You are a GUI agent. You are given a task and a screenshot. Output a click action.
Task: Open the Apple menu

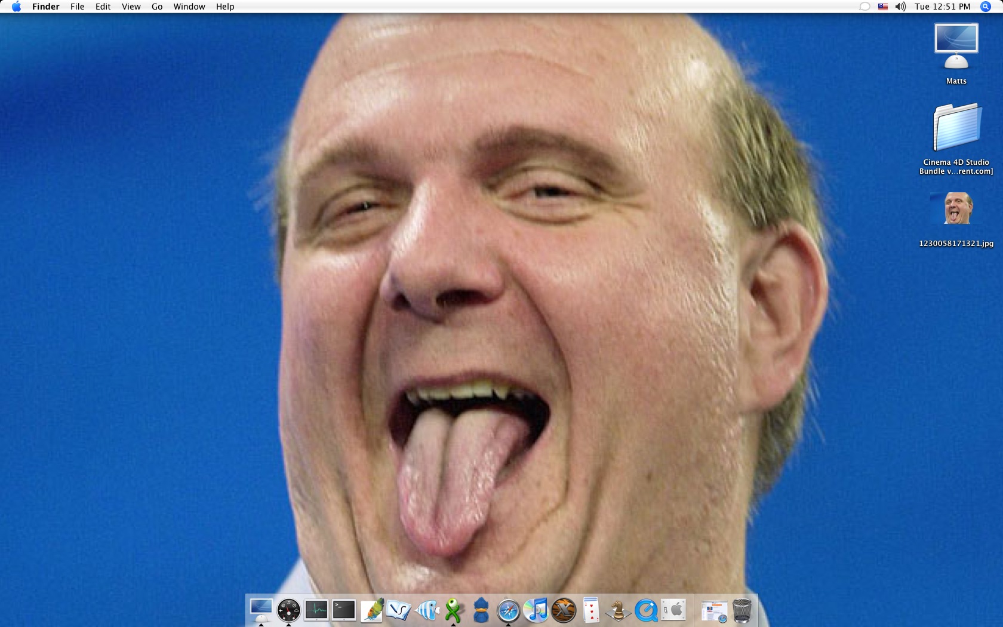tap(16, 7)
